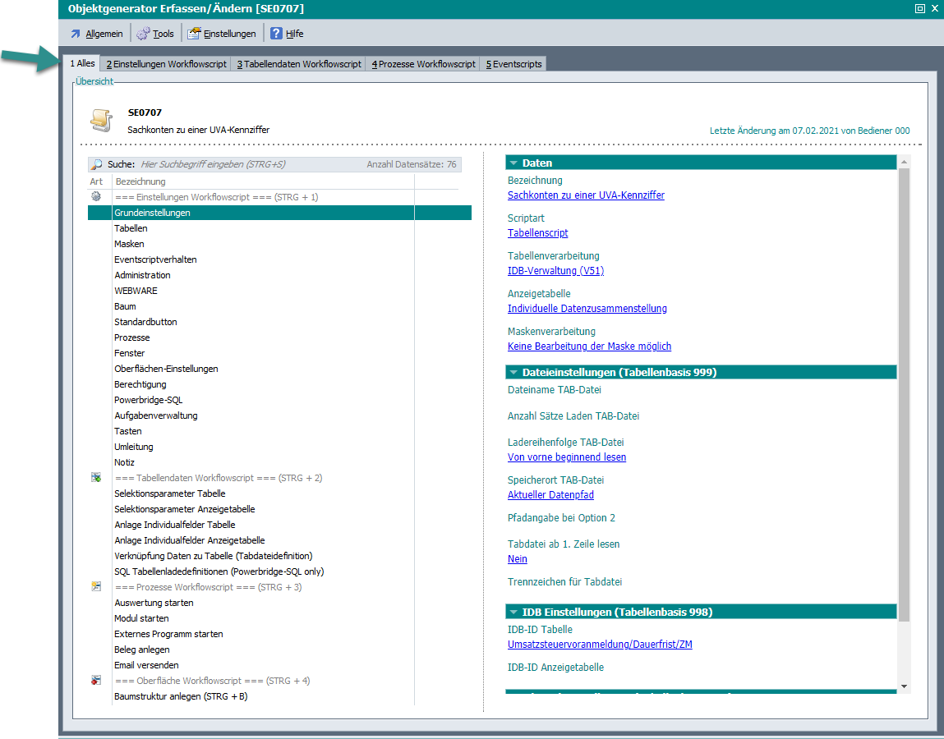Image resolution: width=944 pixels, height=739 pixels.
Task: Switch to Einstellungen Workflowscript tab
Action: pyautogui.click(x=166, y=64)
